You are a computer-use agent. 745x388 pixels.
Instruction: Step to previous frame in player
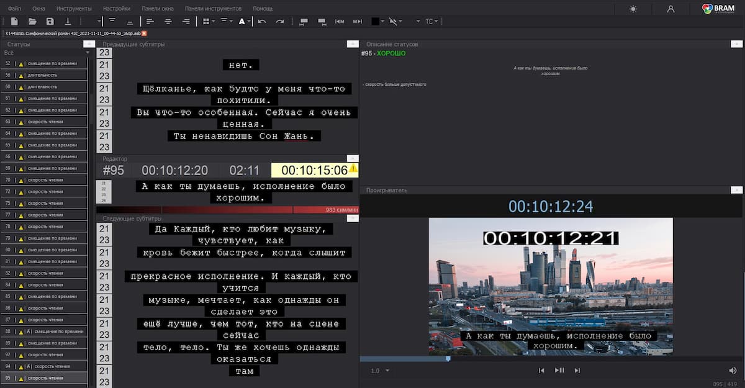tap(541, 371)
